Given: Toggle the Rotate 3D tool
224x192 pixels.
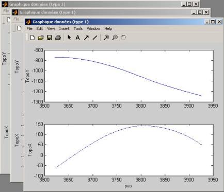Looking at the screenshot, I should (123, 38).
